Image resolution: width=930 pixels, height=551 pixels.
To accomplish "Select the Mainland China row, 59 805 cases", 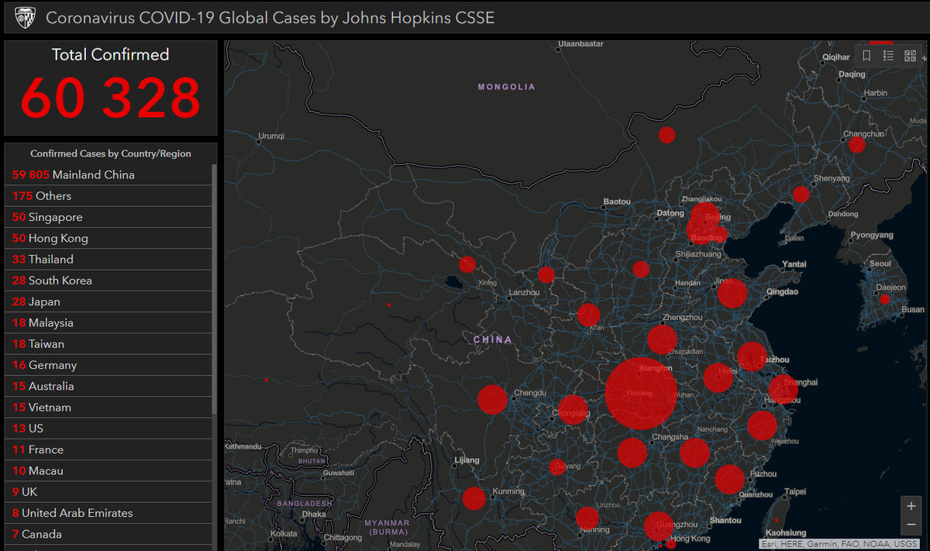I will tap(108, 175).
